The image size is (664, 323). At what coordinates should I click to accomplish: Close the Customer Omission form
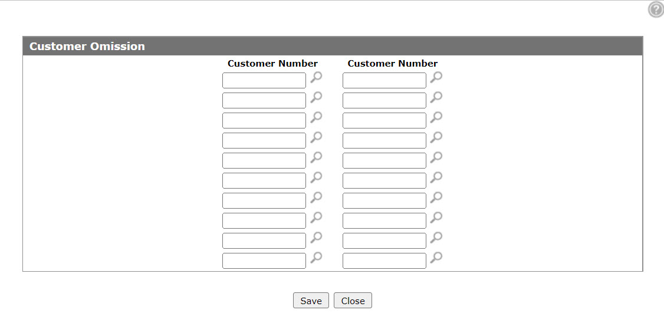tap(353, 301)
